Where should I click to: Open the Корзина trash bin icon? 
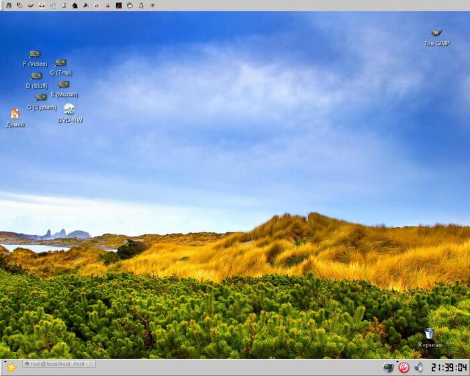point(430,334)
